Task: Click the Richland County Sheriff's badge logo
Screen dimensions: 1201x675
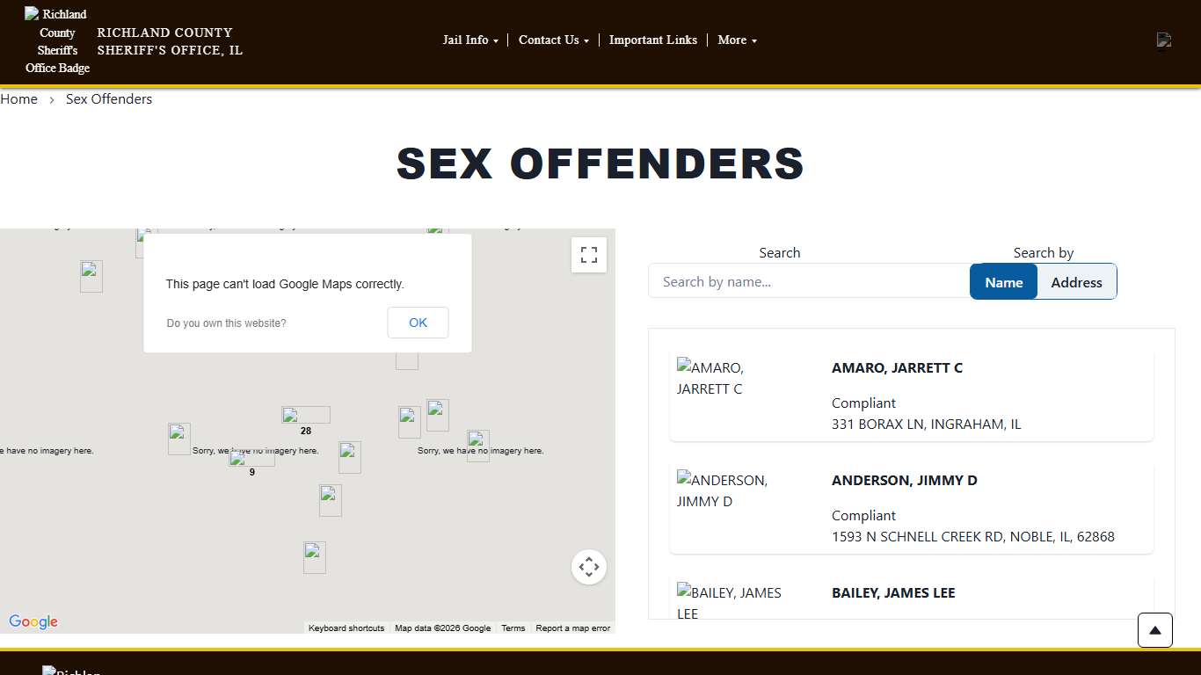Action: click(x=57, y=40)
